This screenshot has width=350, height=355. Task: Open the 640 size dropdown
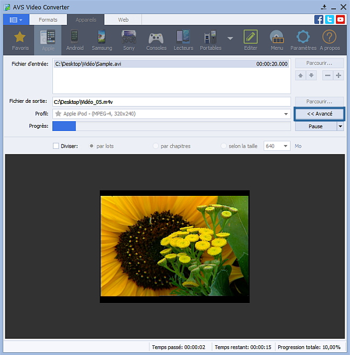tap(285, 146)
